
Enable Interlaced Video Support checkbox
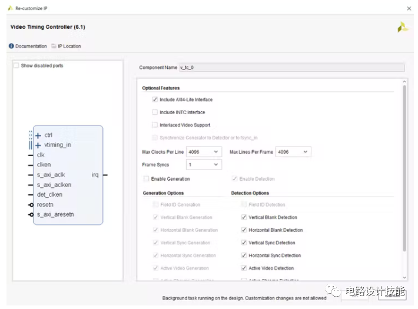coord(155,125)
